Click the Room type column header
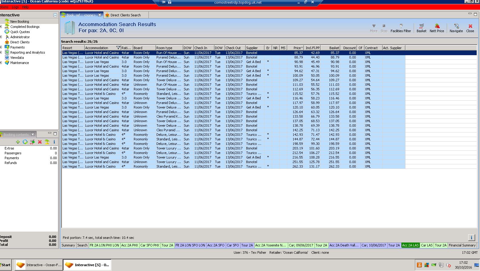The image size is (480, 271). (x=169, y=48)
